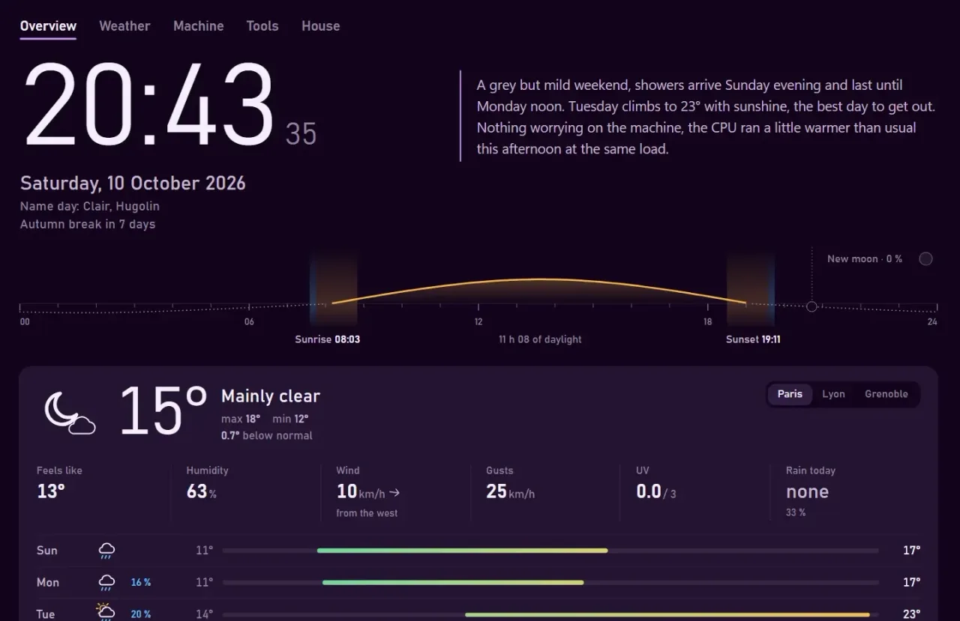Click the 'Rain today' none value
The image size is (960, 621).
coord(807,492)
